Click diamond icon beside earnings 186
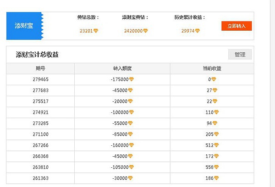Screen dimensions: 275x187 pyautogui.click(x=216, y=178)
